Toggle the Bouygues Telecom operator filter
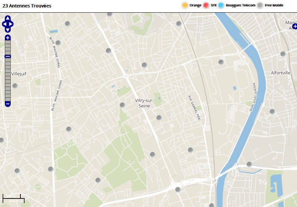Viewport: 297px width, 207px height. (x=221, y=5)
